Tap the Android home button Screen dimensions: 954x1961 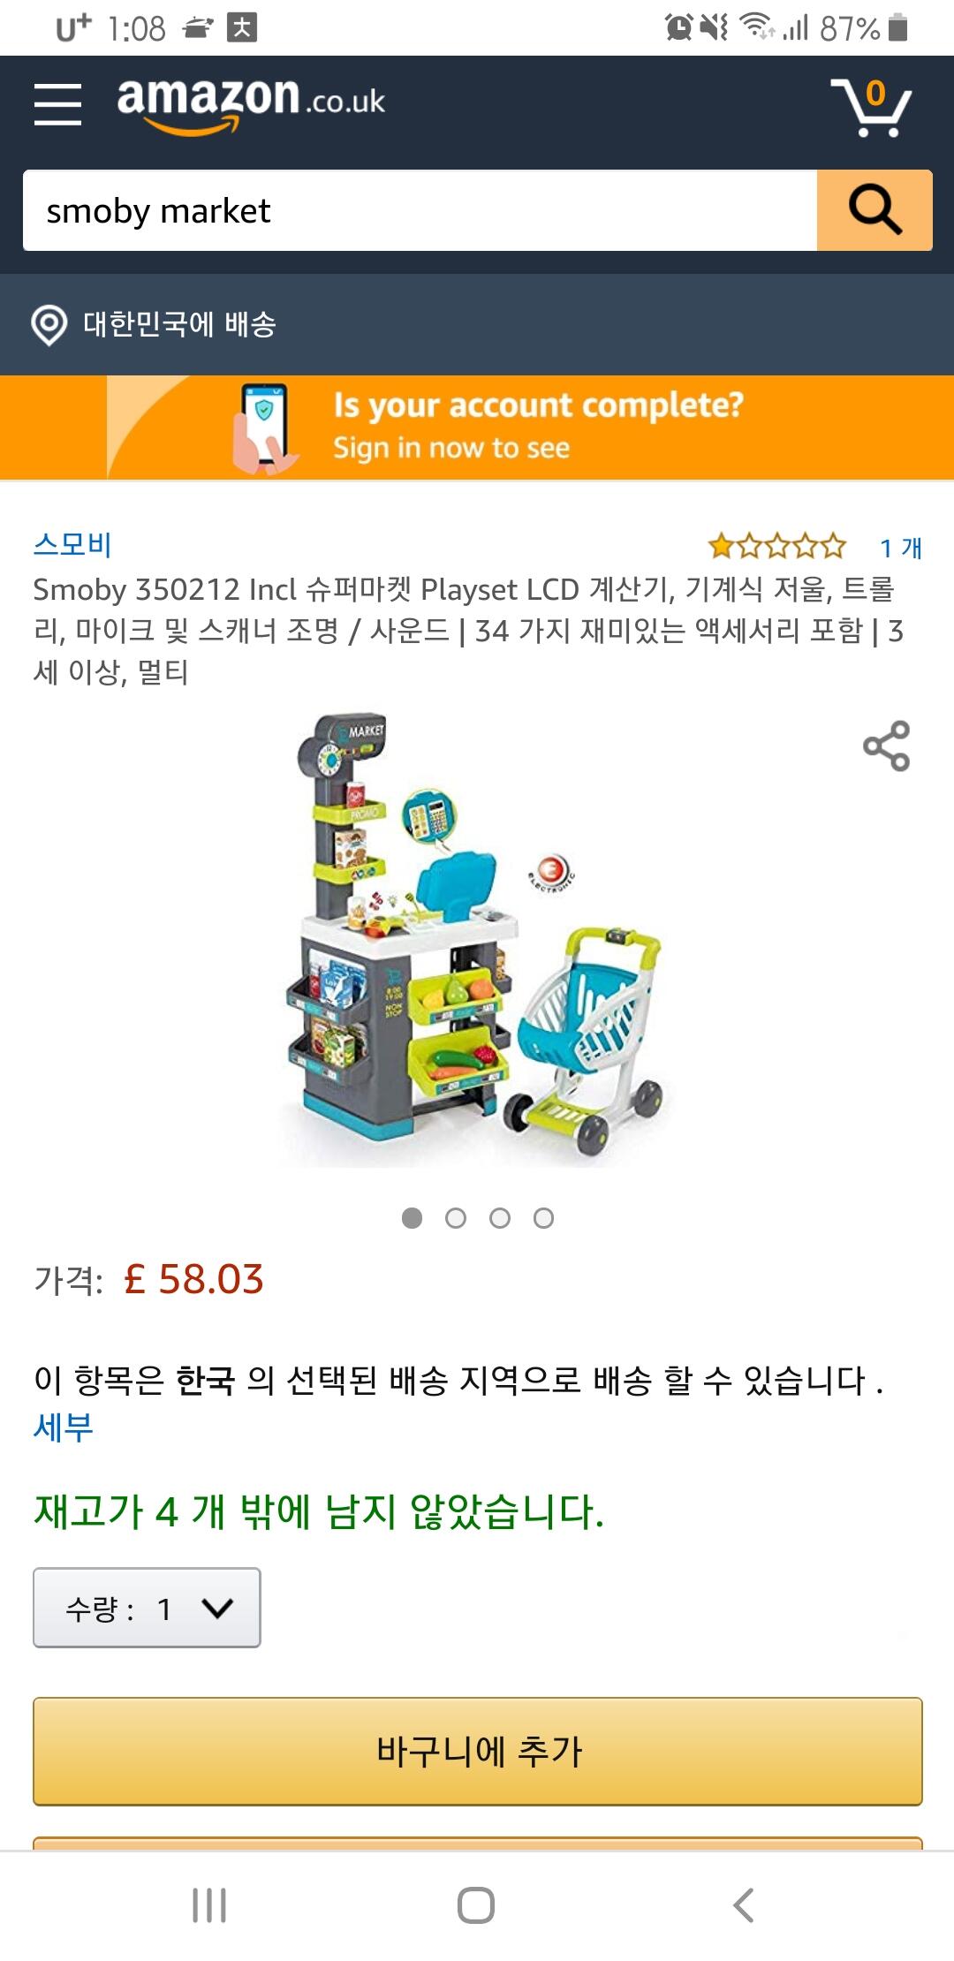point(476,1905)
